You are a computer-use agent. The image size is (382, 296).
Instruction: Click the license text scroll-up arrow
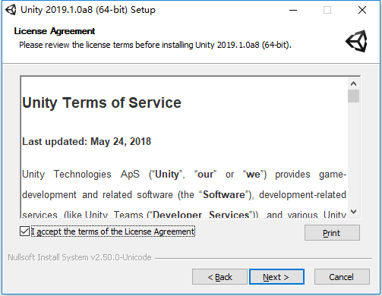(353, 83)
